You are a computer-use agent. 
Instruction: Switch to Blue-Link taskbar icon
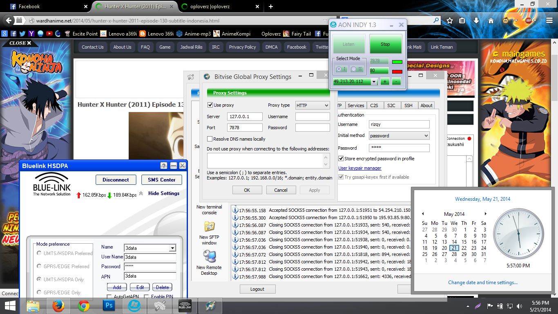tap(185, 306)
